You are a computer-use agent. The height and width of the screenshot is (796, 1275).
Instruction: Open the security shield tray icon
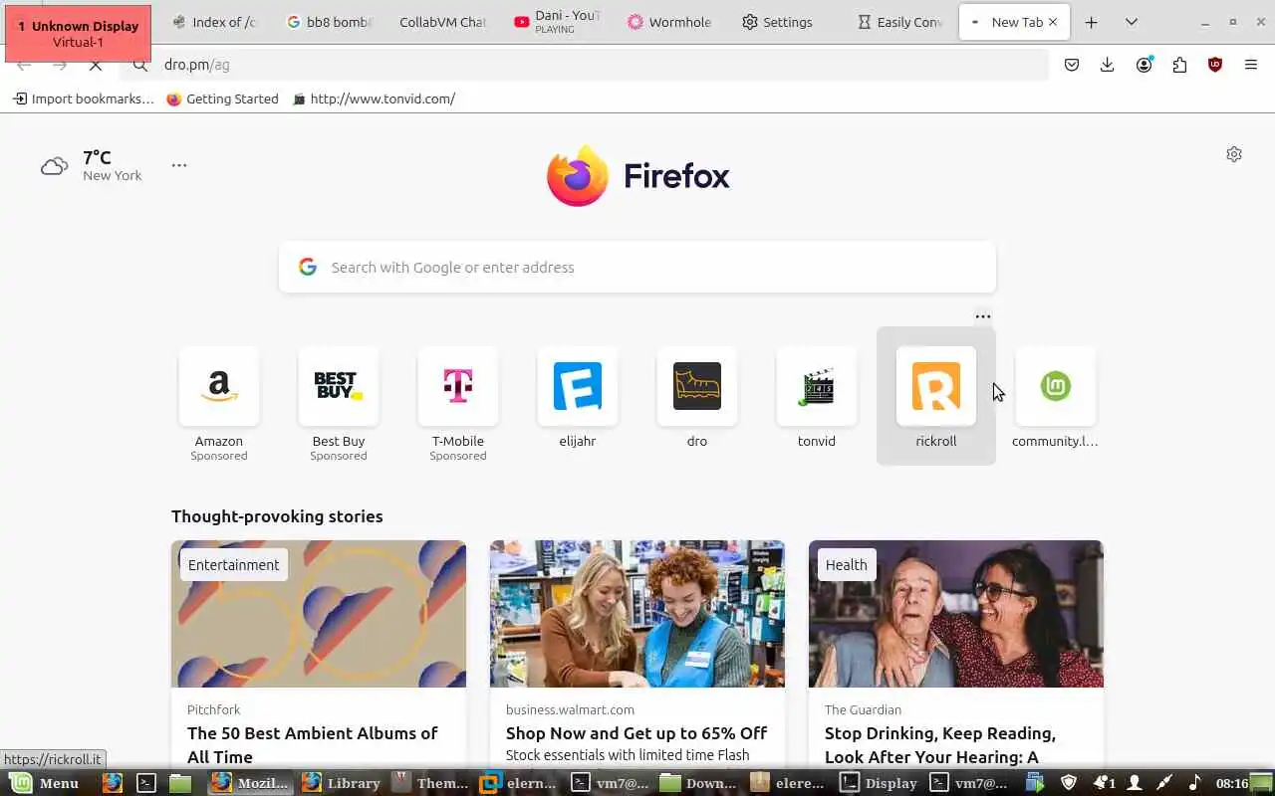pos(1069,783)
